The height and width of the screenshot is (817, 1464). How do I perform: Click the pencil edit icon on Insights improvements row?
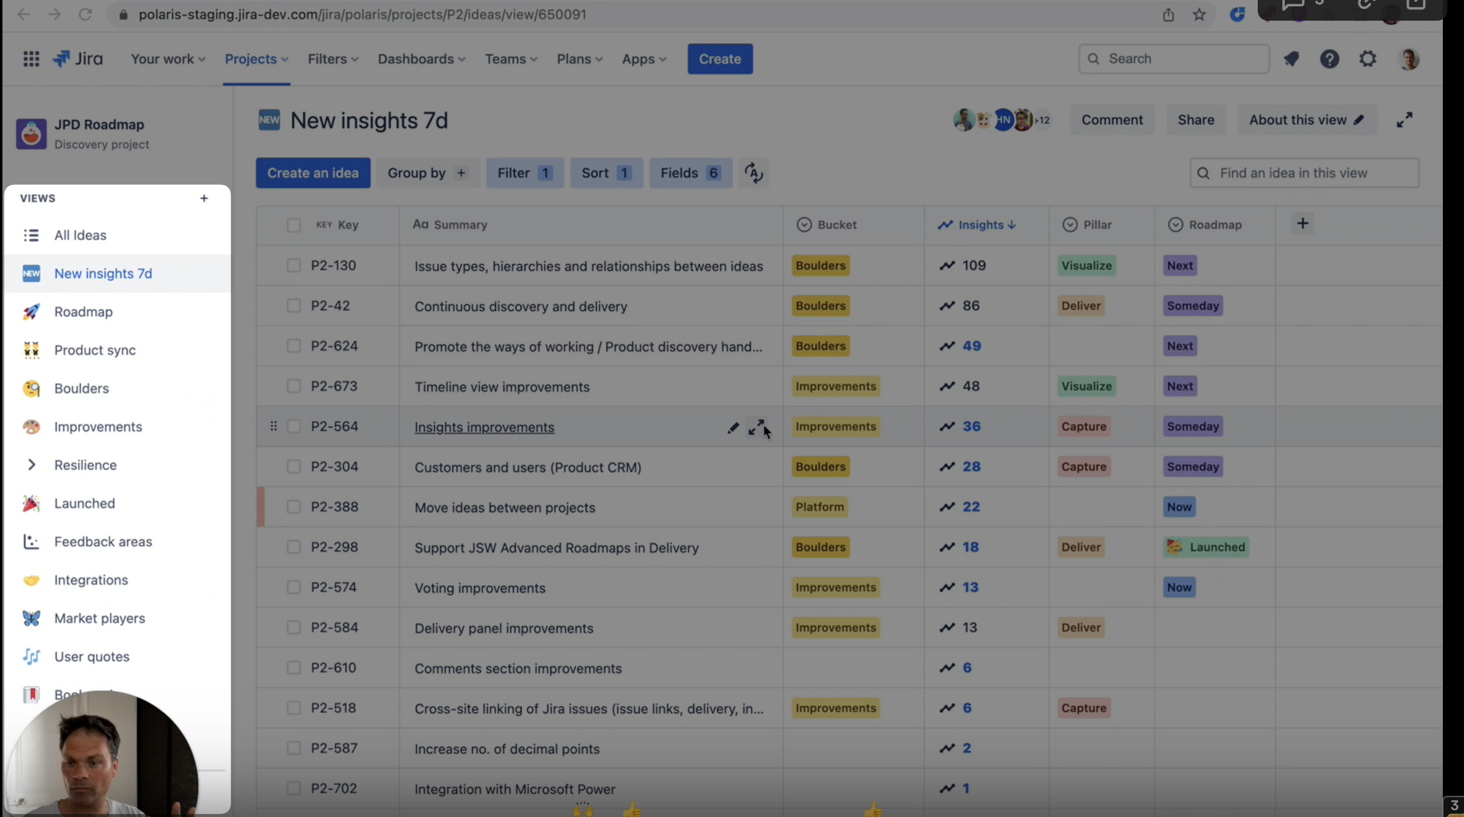click(733, 428)
